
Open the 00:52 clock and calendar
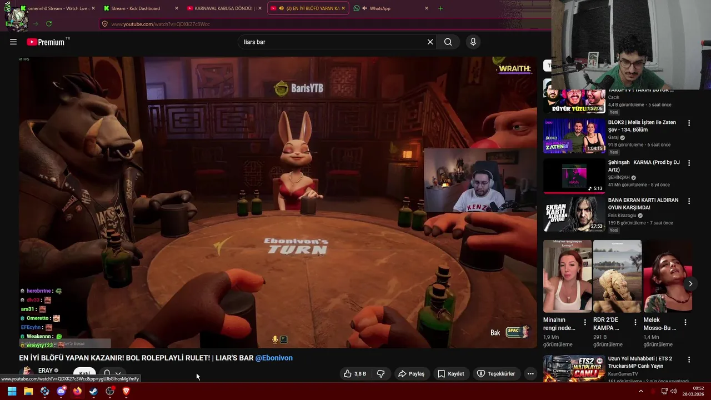(693, 391)
